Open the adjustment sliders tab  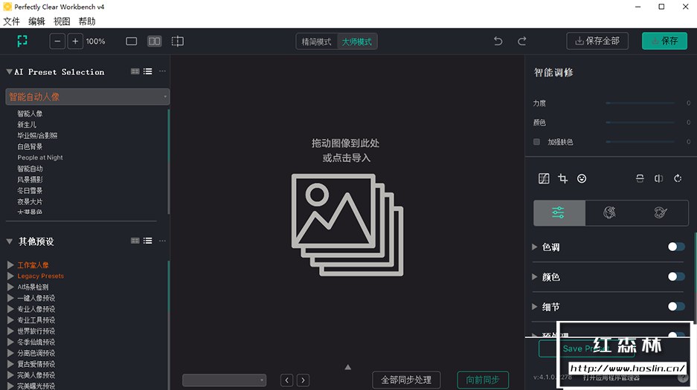[x=559, y=212]
